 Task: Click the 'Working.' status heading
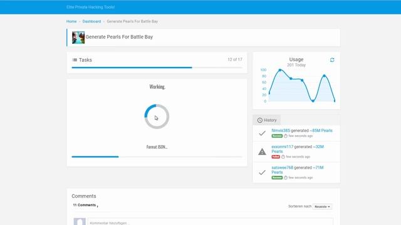(x=157, y=87)
